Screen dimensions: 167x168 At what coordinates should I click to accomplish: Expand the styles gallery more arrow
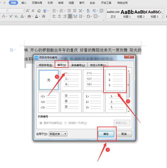tap(163, 17)
